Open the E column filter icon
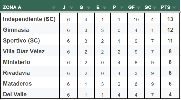Screen dimensions: 181x100 pyautogui.click(x=105, y=7)
